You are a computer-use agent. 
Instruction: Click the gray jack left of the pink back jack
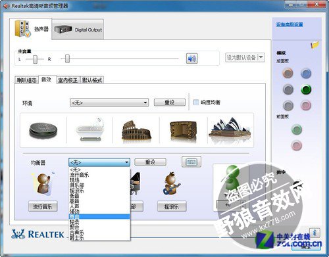288,105
